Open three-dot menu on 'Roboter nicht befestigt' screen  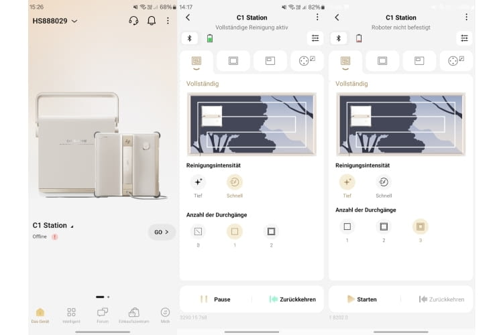point(466,17)
